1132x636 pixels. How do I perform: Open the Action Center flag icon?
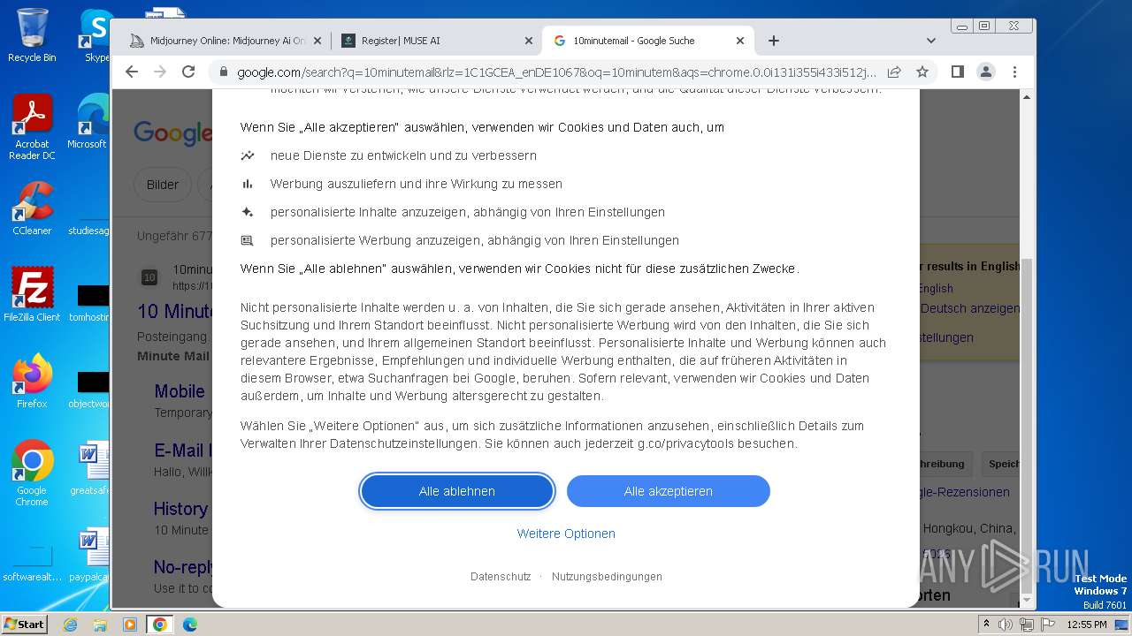click(1046, 625)
